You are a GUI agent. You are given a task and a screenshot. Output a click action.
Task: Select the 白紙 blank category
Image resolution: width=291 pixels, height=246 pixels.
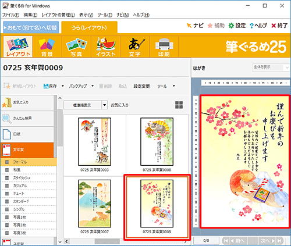(27, 134)
